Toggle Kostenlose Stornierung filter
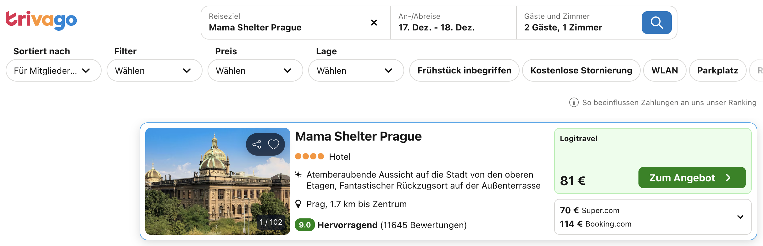 (x=581, y=71)
